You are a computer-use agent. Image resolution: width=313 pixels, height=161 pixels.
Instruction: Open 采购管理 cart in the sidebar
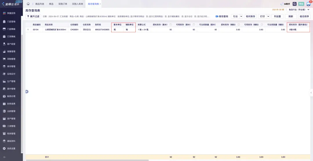pyautogui.click(x=11, y=59)
